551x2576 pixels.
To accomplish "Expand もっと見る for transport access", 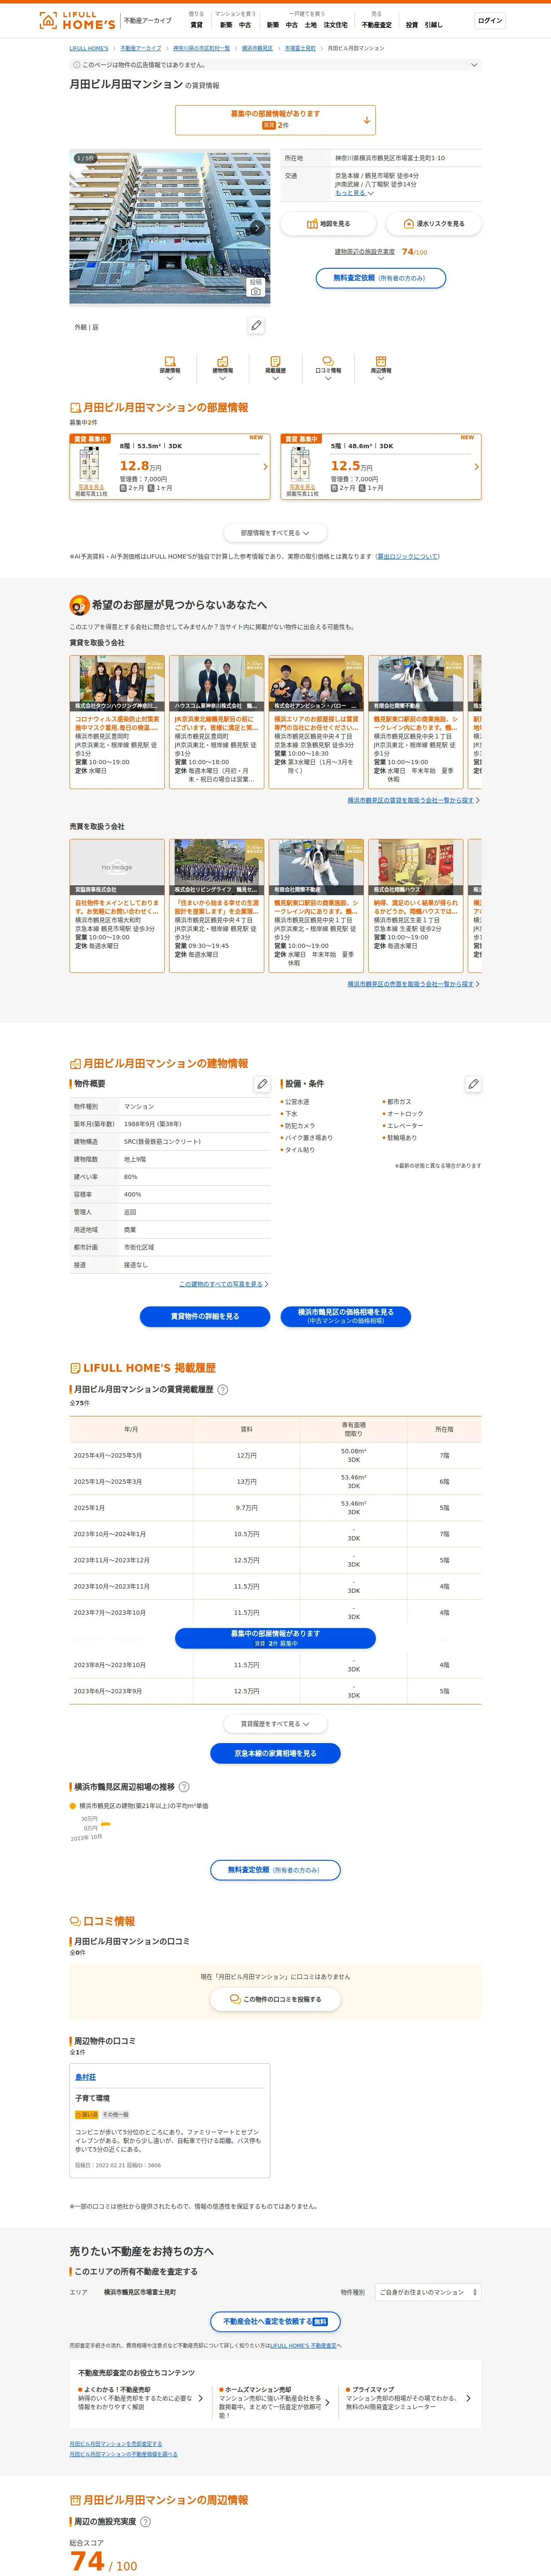I will click(x=354, y=193).
